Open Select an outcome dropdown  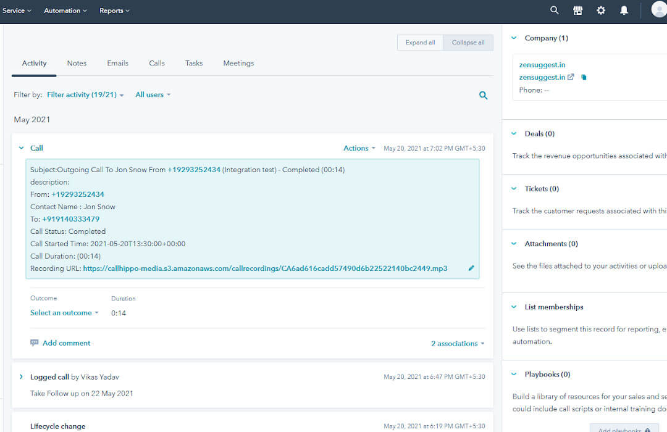64,312
